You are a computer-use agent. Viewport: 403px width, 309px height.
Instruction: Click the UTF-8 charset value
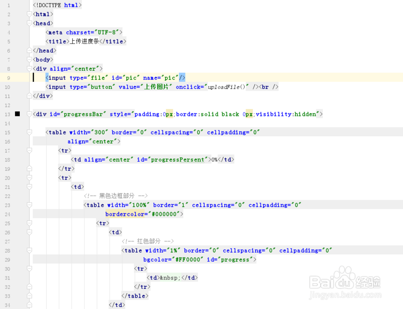click(x=107, y=32)
